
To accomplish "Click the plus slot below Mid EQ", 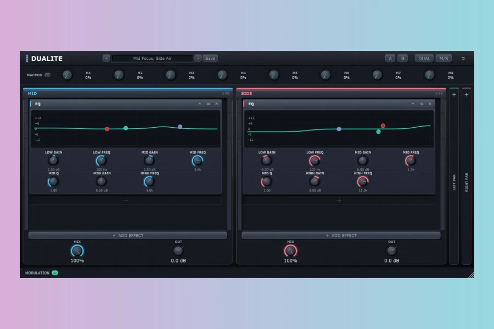I will point(126,200).
